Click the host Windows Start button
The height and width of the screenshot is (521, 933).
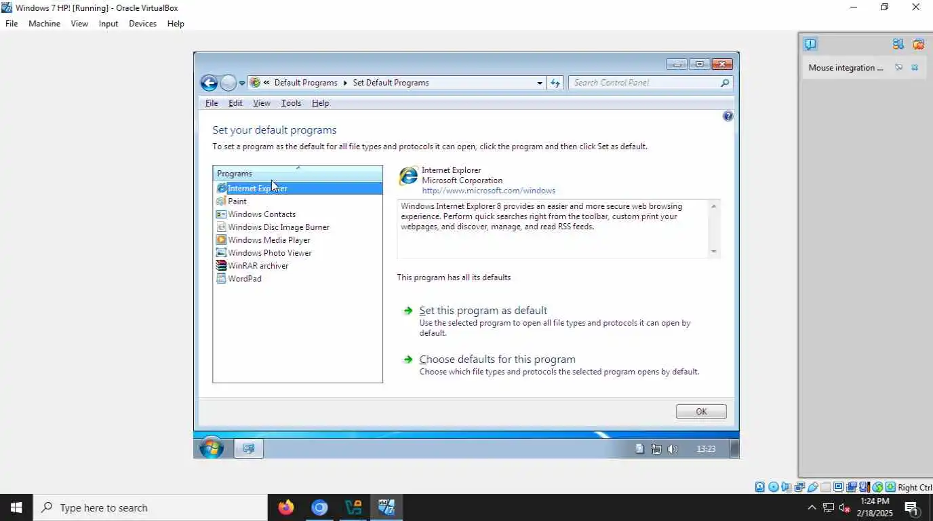[x=16, y=507]
